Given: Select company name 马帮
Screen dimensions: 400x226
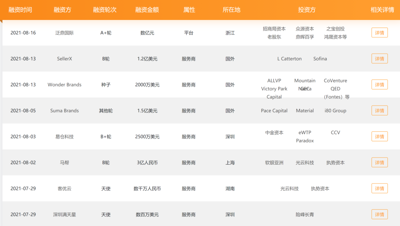Looking at the screenshot, I should coord(64,162).
